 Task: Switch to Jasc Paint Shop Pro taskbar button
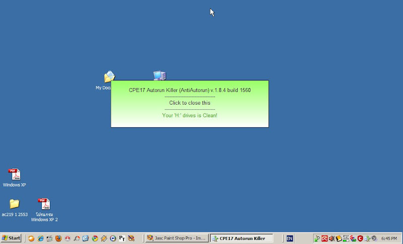point(177,238)
